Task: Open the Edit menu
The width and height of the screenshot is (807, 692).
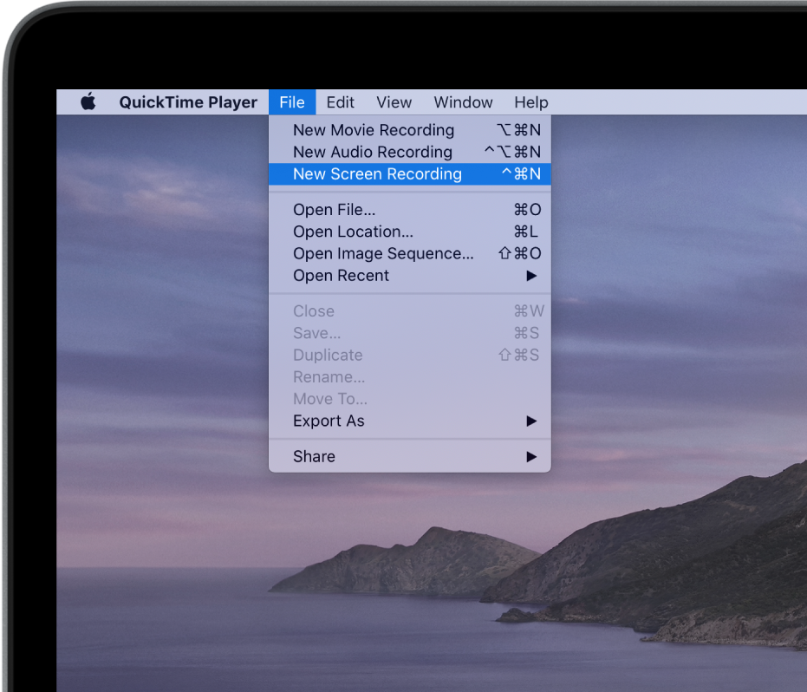Action: (x=340, y=102)
